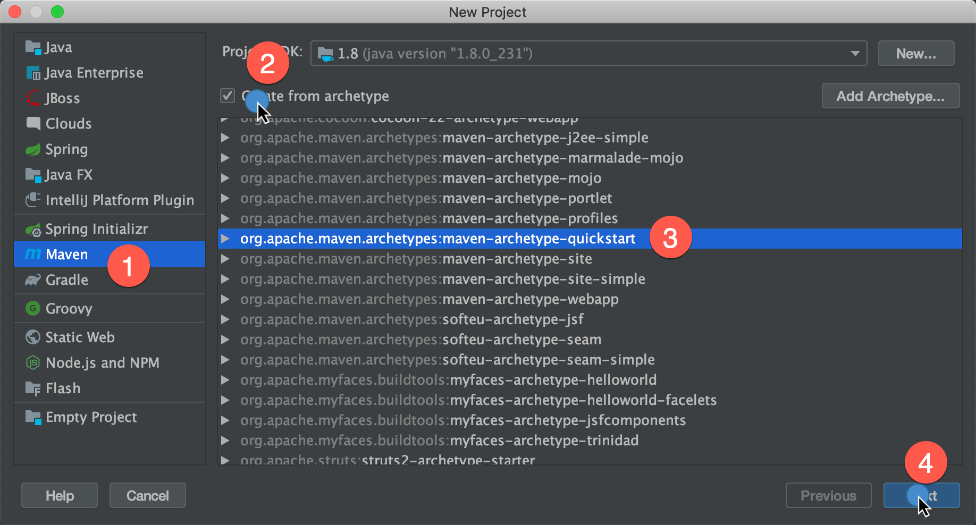The height and width of the screenshot is (525, 976).
Task: Select myfaces-archetype-trinidad archetype
Action: [590, 441]
